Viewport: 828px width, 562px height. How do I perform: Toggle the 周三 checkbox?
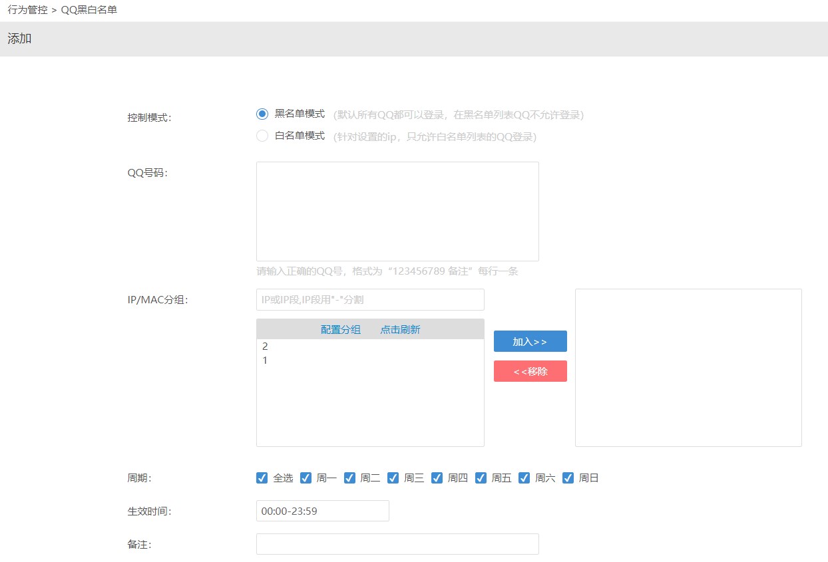point(393,478)
